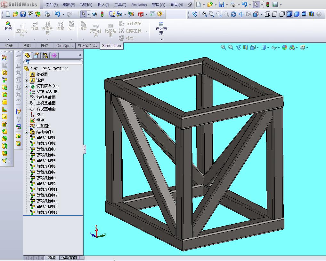The width and height of the screenshot is (326, 261).
Task: Expand the 结构构件1 feature node
Action: [27, 132]
